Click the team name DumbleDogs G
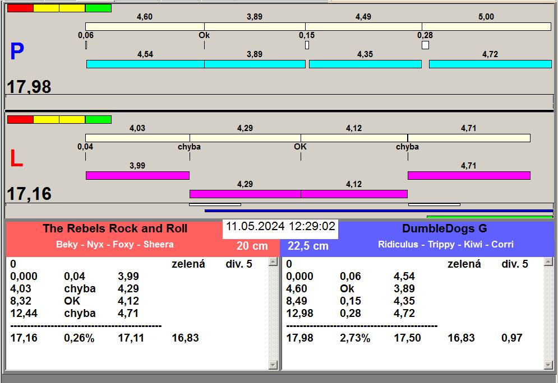 pos(445,228)
